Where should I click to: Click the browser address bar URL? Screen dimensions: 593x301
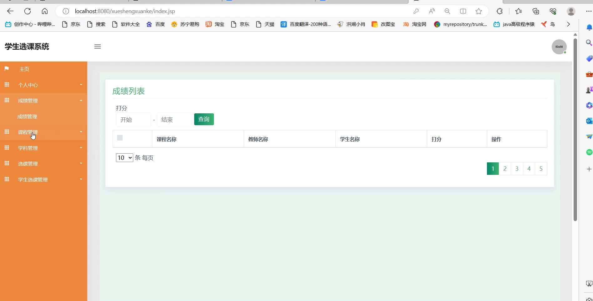pyautogui.click(x=125, y=11)
